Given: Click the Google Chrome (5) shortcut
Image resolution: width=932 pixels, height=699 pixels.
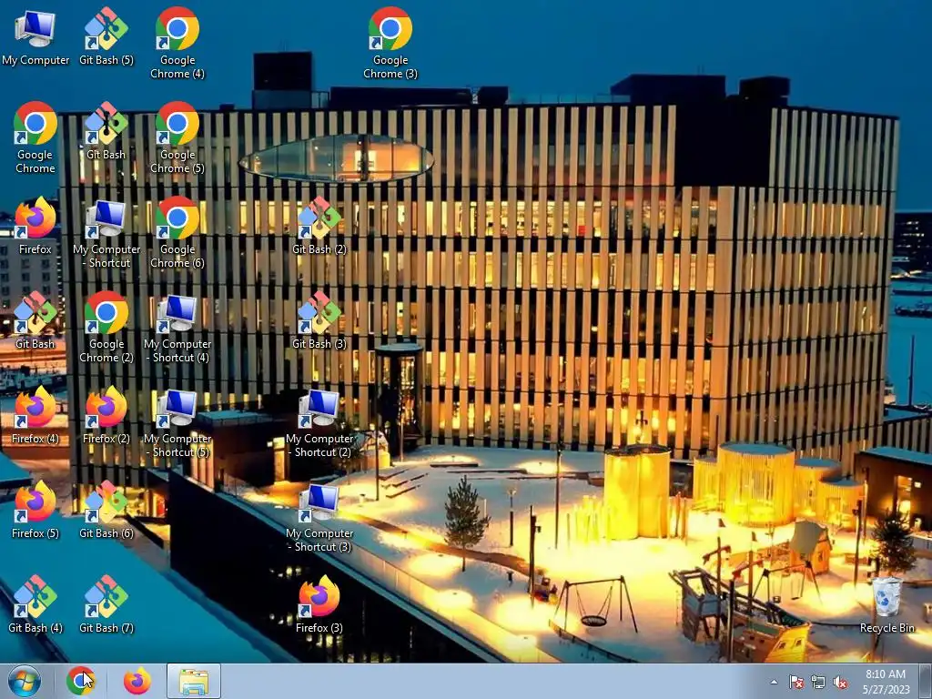Looking at the screenshot, I should tap(177, 138).
